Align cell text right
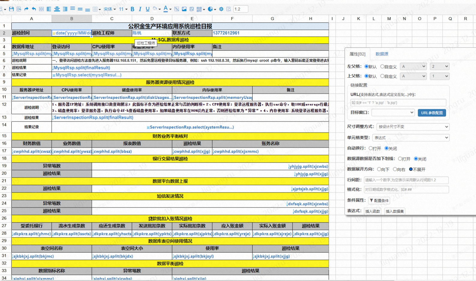The height and width of the screenshot is (281, 476). (65, 9)
